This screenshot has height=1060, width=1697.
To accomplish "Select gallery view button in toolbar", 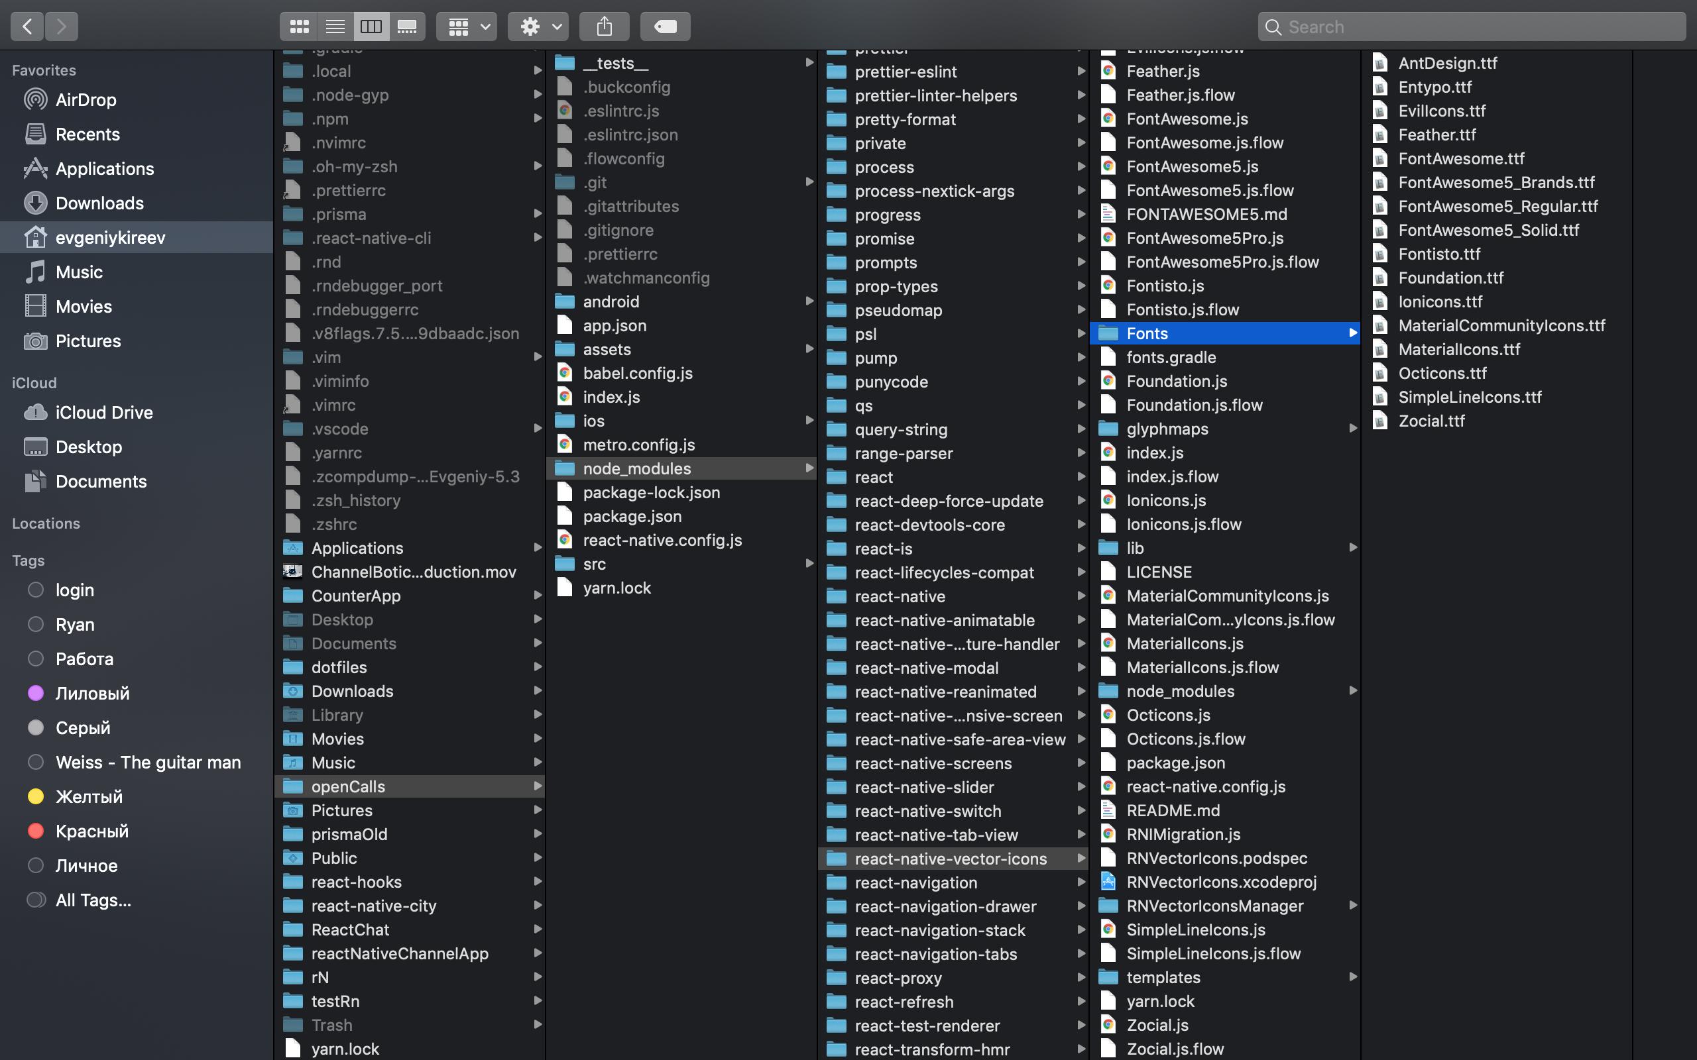I will click(407, 26).
